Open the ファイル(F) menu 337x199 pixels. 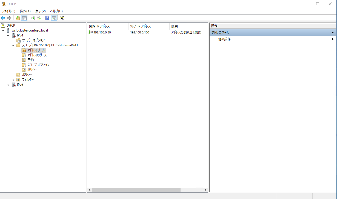(9, 11)
